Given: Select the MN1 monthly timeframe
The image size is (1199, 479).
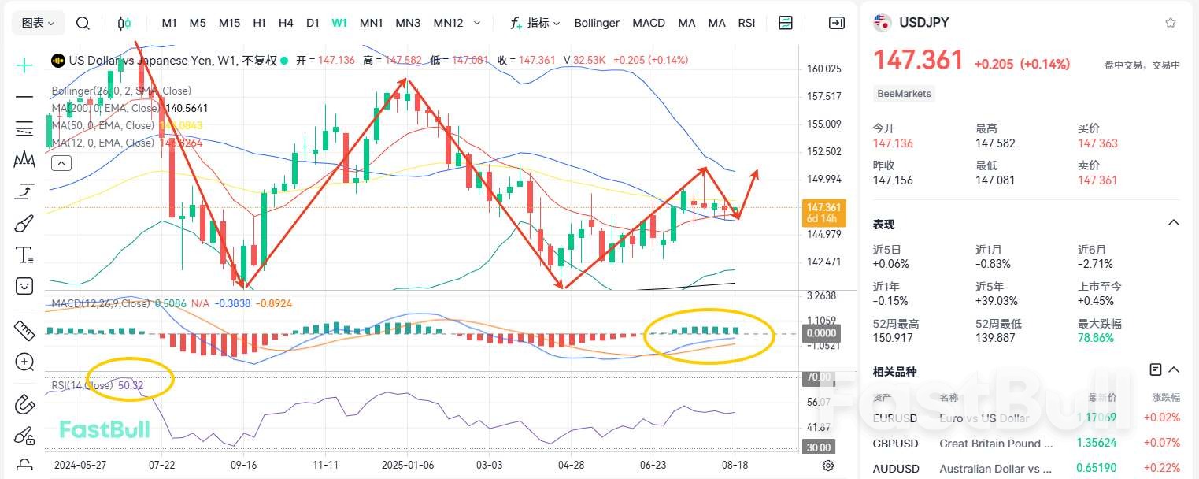Looking at the screenshot, I should 371,23.
